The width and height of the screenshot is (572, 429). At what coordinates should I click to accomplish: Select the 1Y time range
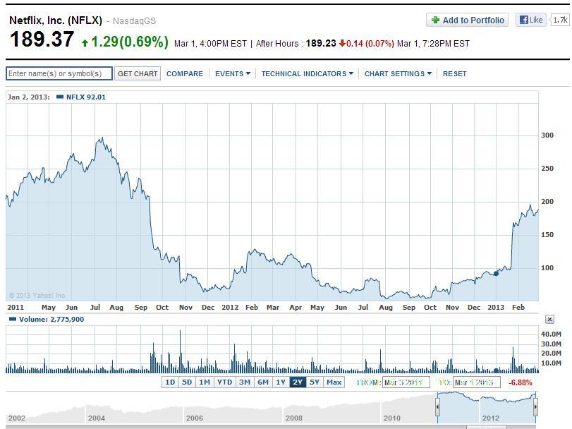point(281,382)
